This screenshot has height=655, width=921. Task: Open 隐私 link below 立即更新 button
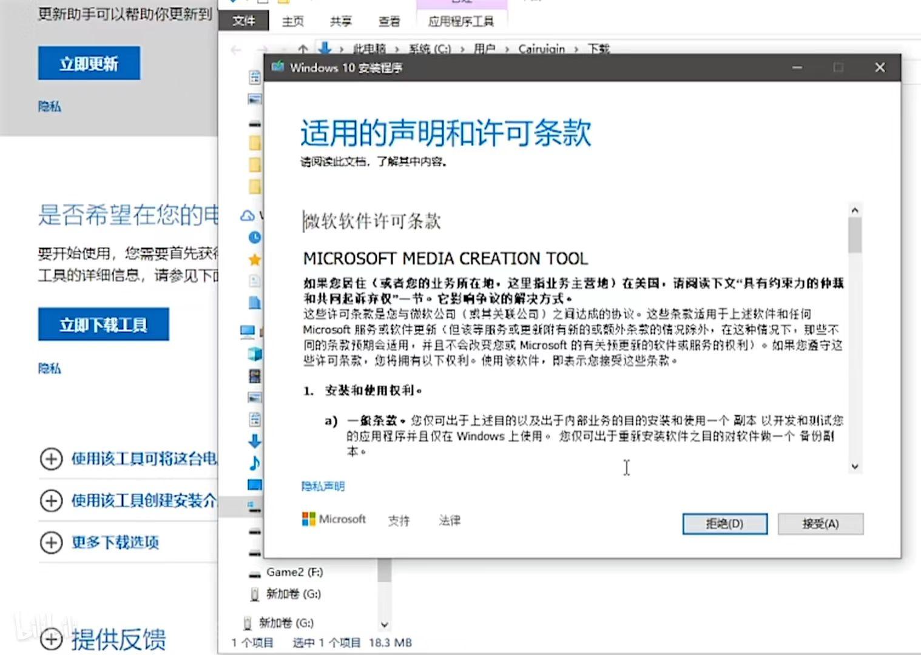[x=49, y=107]
